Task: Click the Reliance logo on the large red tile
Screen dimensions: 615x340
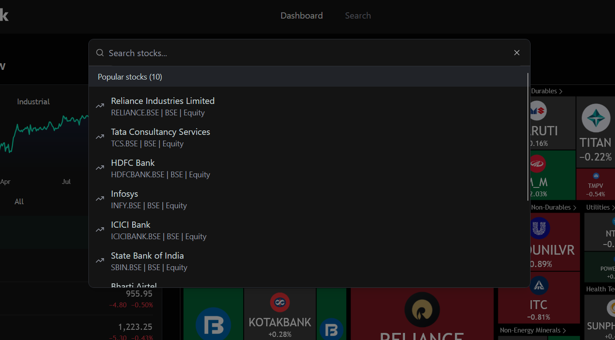Action: (422, 310)
